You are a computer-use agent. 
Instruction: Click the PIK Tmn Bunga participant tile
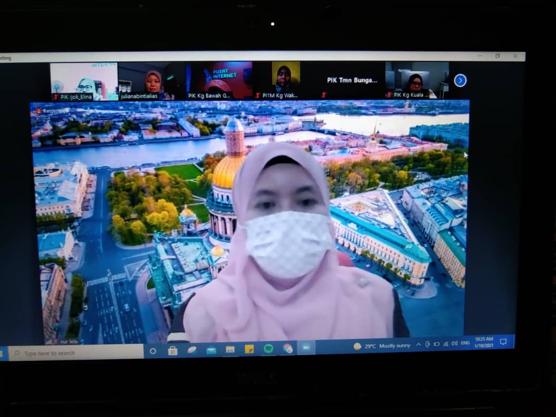coord(352,81)
